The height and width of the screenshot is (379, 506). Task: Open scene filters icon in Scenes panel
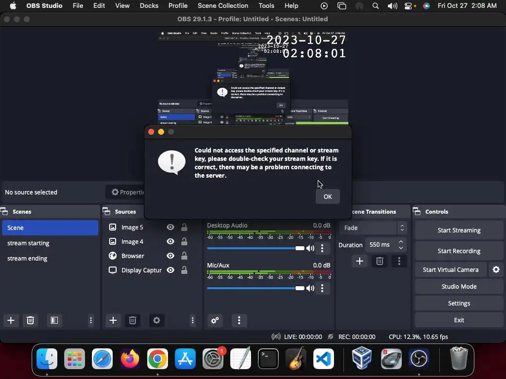tap(54, 320)
